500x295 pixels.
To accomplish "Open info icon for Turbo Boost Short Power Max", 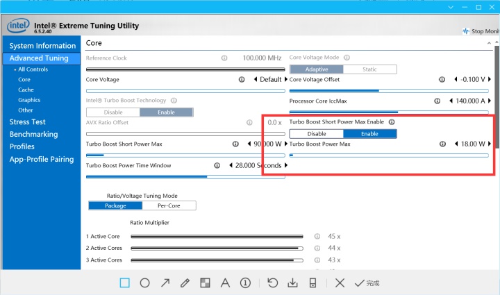I will point(235,144).
